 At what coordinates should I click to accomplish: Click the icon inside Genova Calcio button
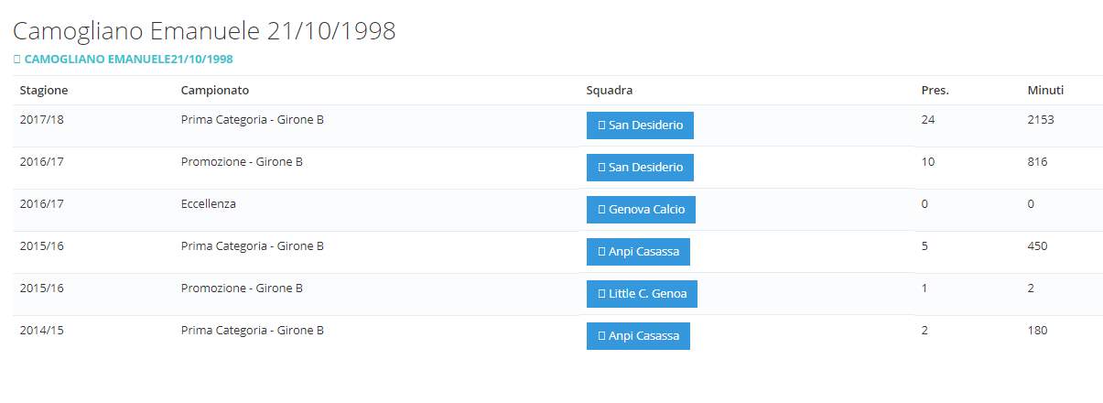pyautogui.click(x=600, y=210)
